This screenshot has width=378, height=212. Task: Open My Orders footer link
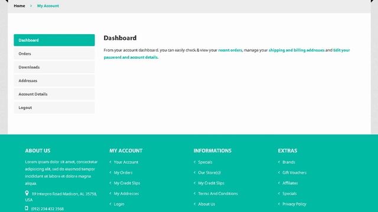[x=123, y=173]
